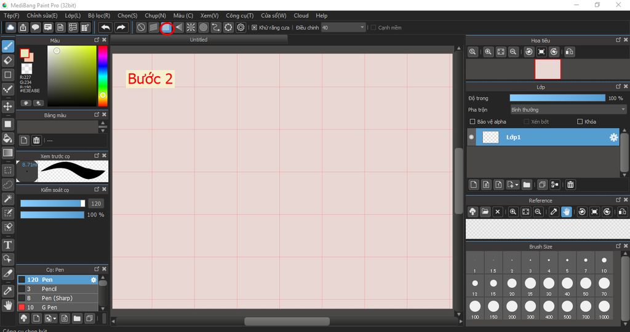Select the Pen (Sharp) brush
The image size is (630, 332).
coord(57,298)
